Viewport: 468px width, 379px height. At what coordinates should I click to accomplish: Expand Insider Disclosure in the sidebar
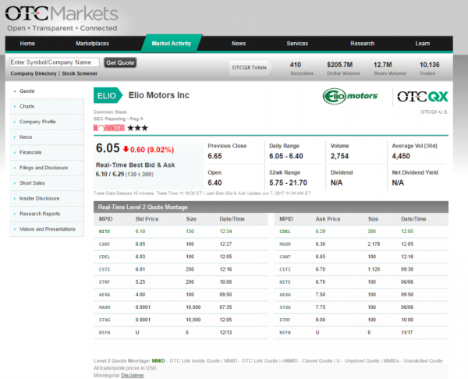pos(47,198)
